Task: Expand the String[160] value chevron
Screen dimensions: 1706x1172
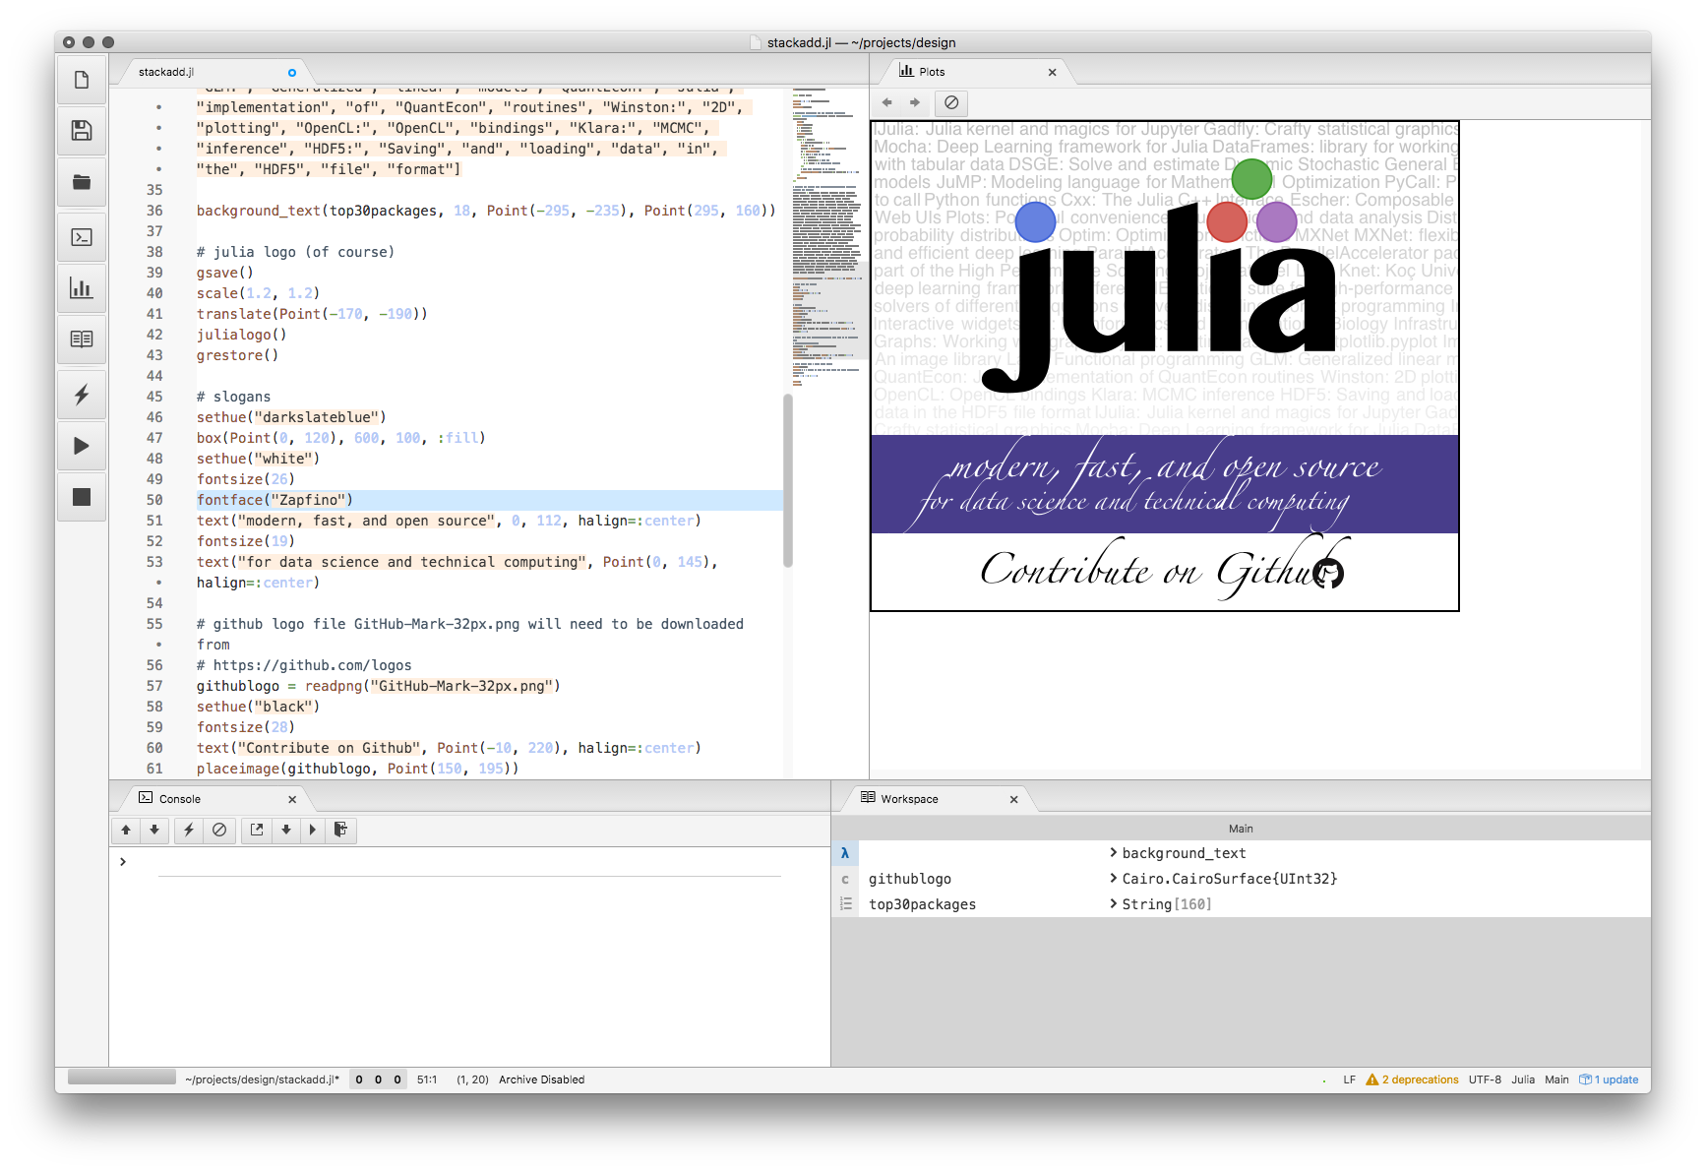Action: click(1114, 904)
